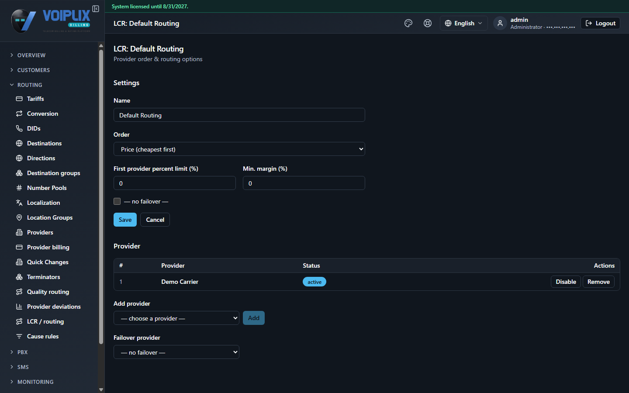Screen dimensions: 629x393
Task: Click the Logout button
Action: (x=600, y=23)
